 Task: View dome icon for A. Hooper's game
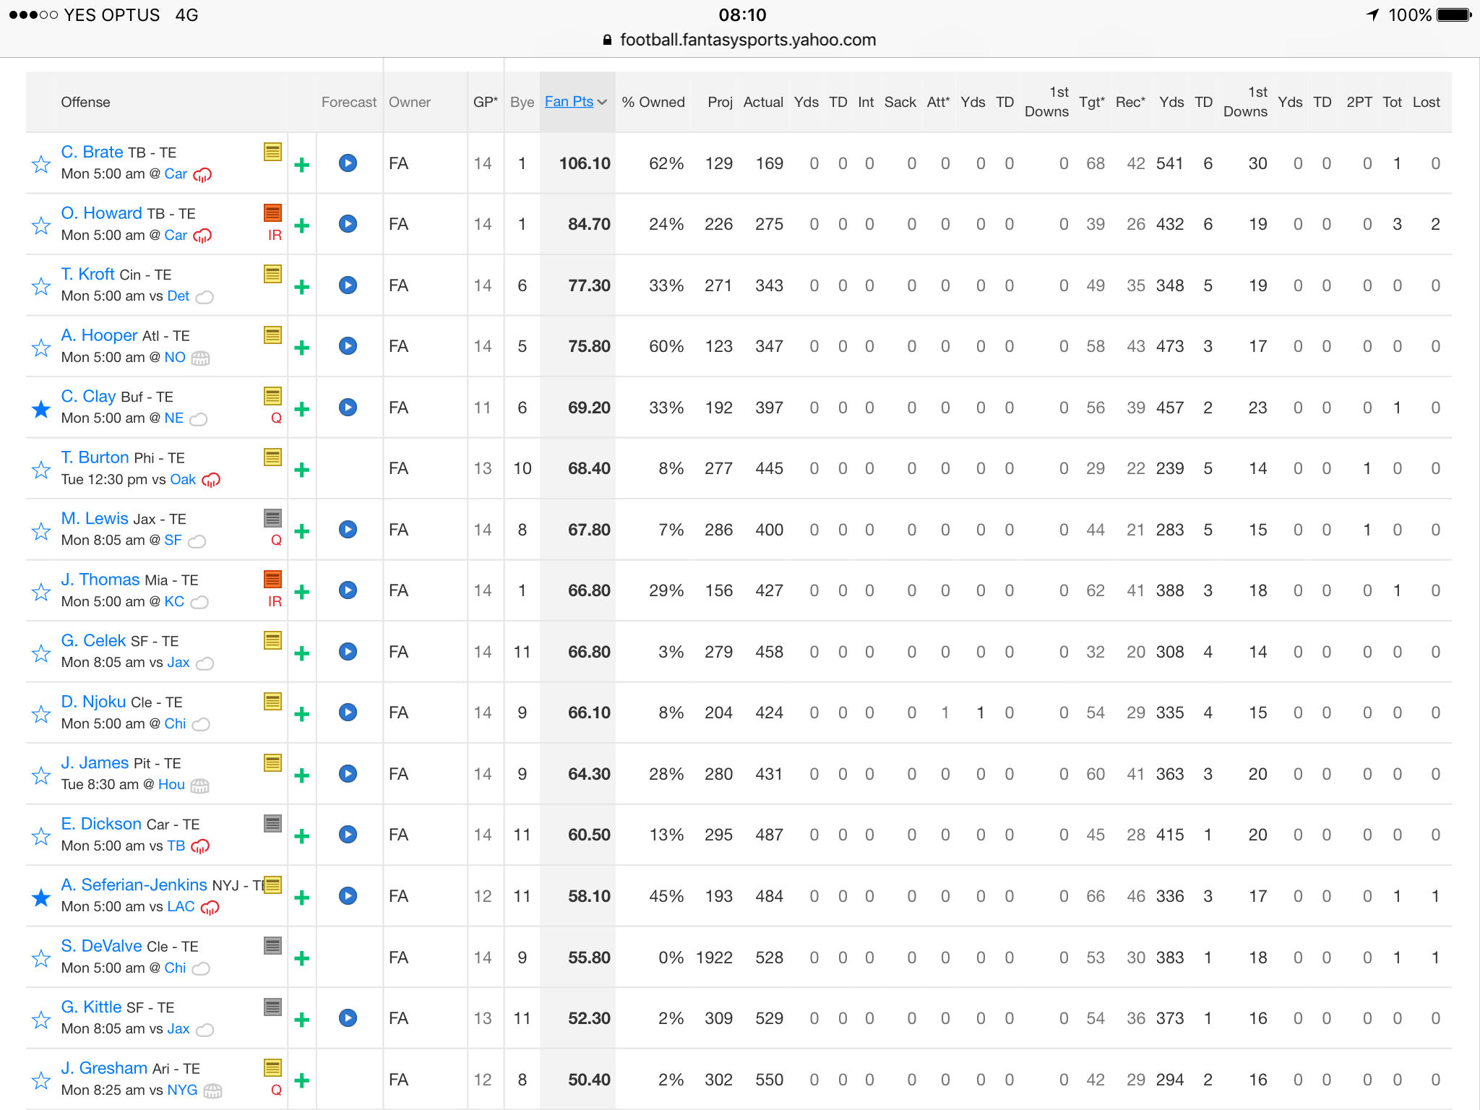[200, 358]
